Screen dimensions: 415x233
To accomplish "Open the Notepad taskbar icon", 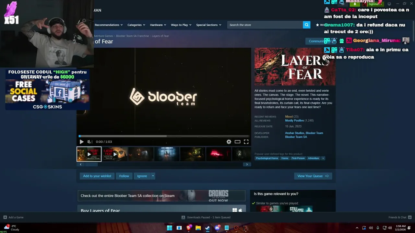I will tap(227, 228).
